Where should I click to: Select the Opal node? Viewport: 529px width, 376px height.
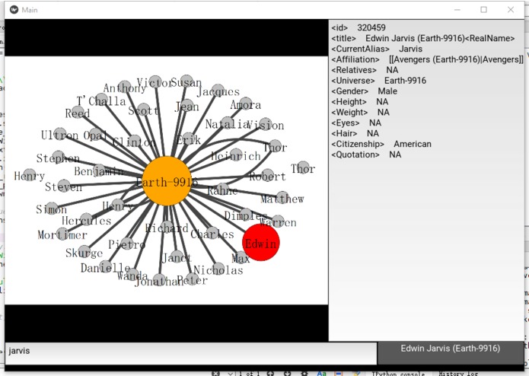[x=96, y=134]
